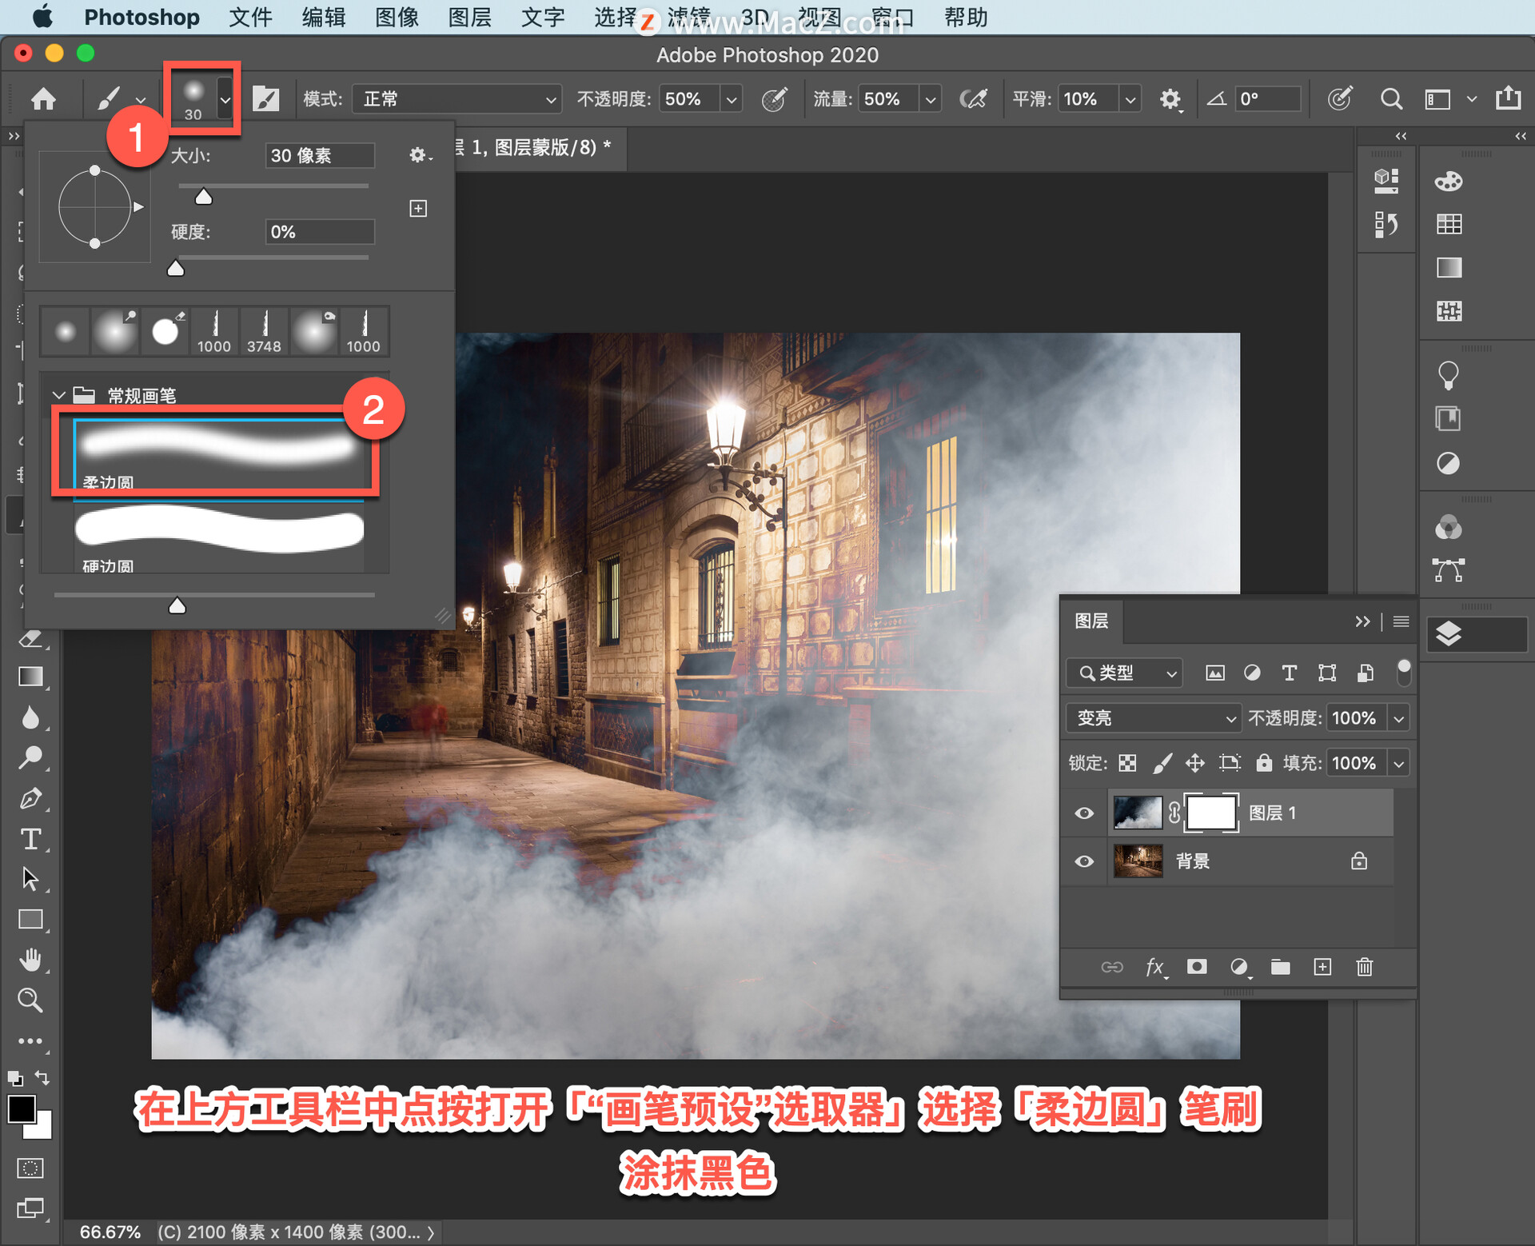Open the 模式 blend mode dropdown
The image size is (1535, 1246).
(x=457, y=99)
